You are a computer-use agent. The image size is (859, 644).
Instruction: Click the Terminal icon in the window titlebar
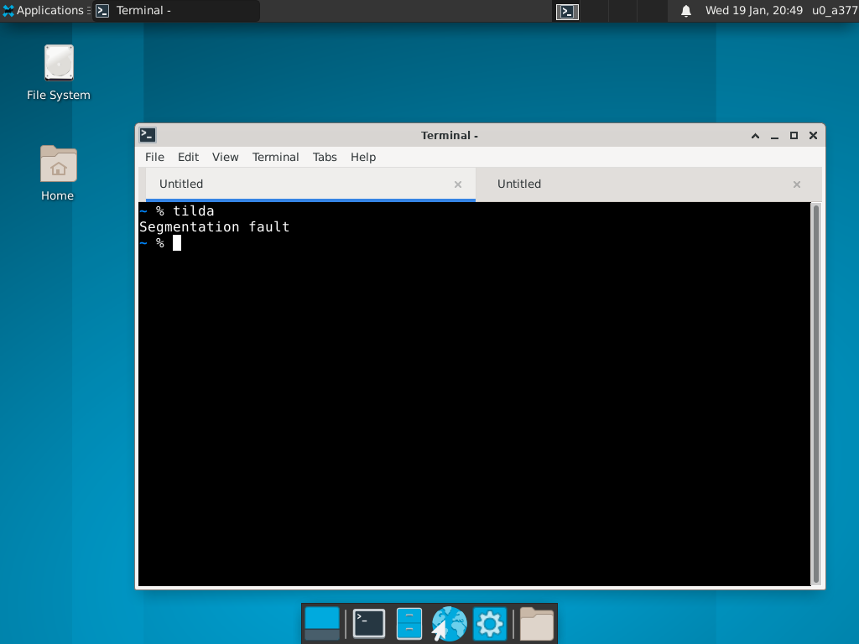coord(148,134)
